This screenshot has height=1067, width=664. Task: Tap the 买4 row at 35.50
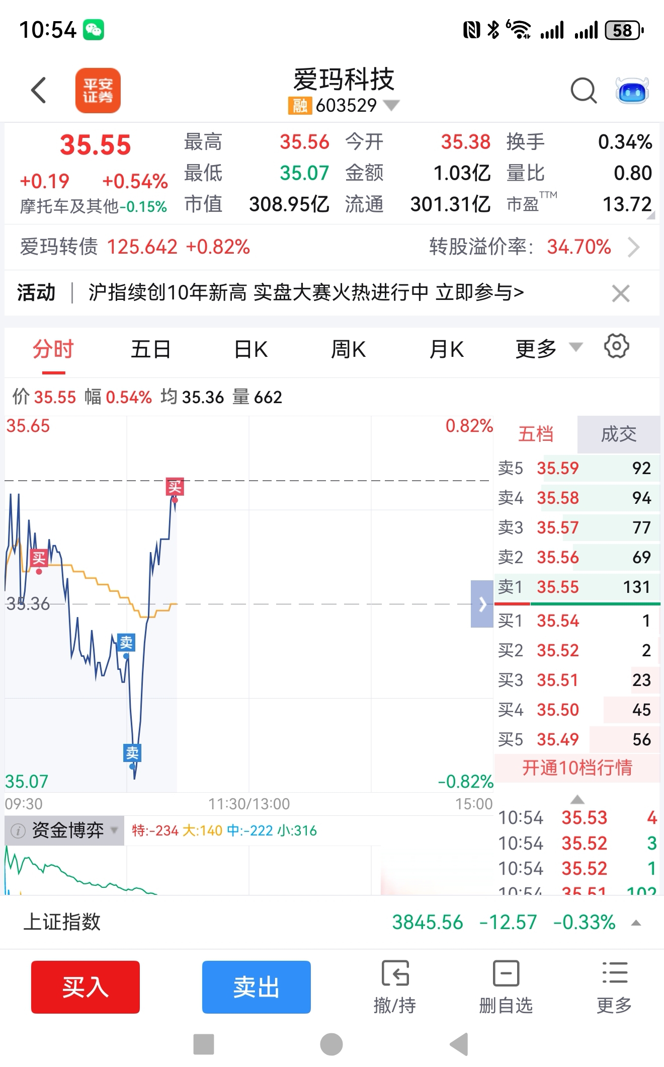(577, 710)
